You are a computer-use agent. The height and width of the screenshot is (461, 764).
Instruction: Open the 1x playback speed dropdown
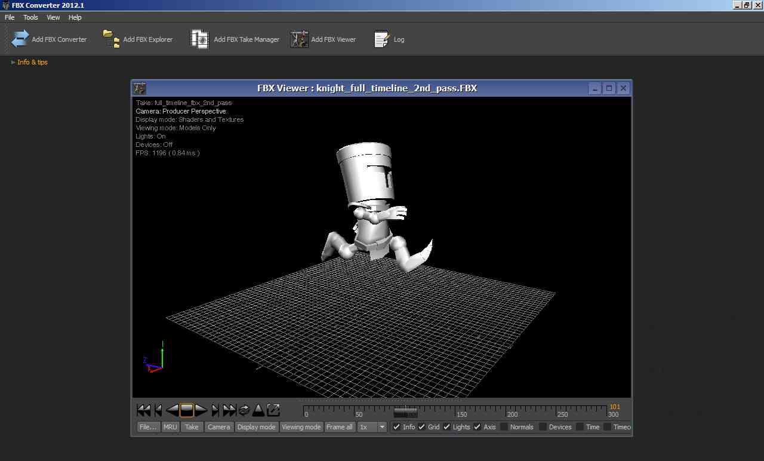(372, 427)
